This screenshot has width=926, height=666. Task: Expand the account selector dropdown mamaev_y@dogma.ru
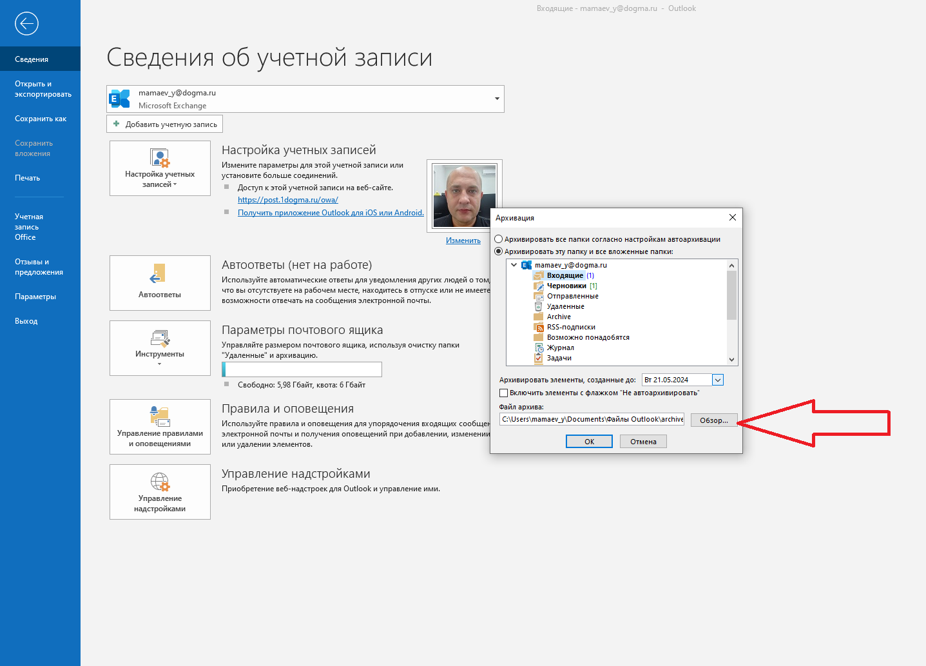(497, 99)
